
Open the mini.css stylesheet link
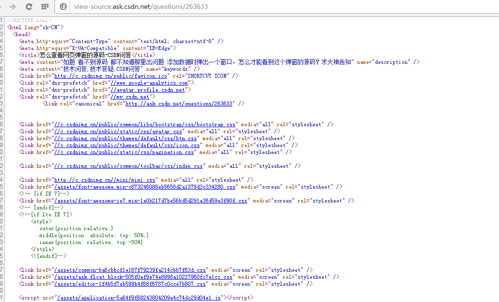(x=105, y=180)
